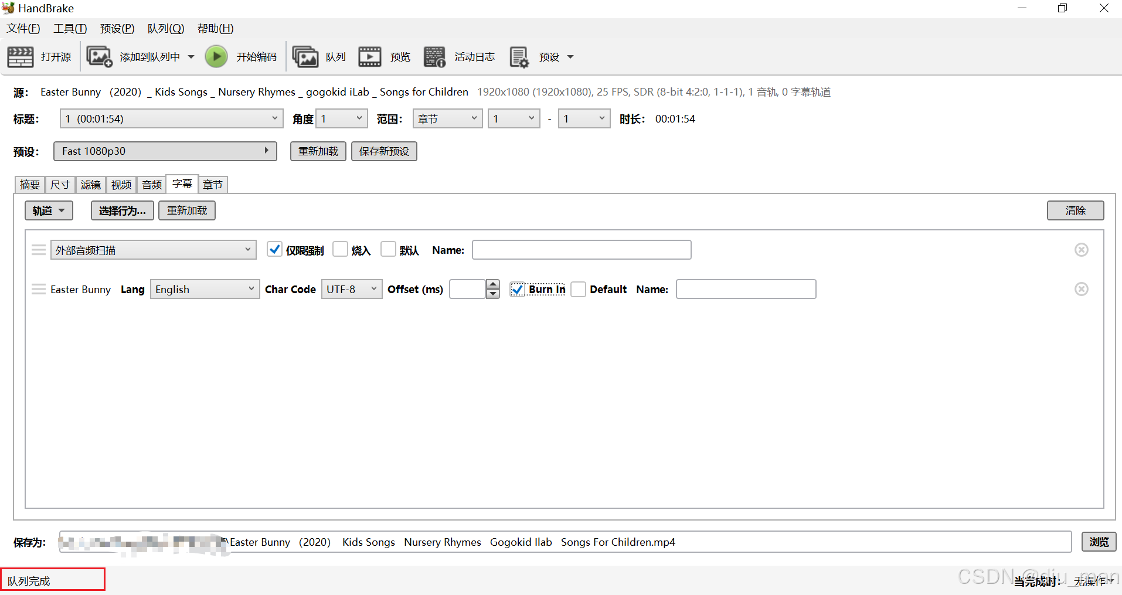Open the when-done action dropdown 无操作
This screenshot has height=595, width=1122.
(x=1093, y=581)
